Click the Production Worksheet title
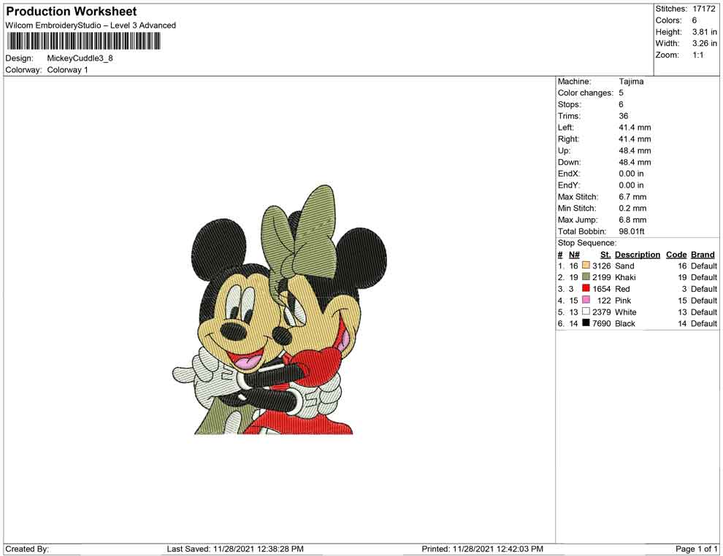The height and width of the screenshot is (556, 723). (x=72, y=12)
